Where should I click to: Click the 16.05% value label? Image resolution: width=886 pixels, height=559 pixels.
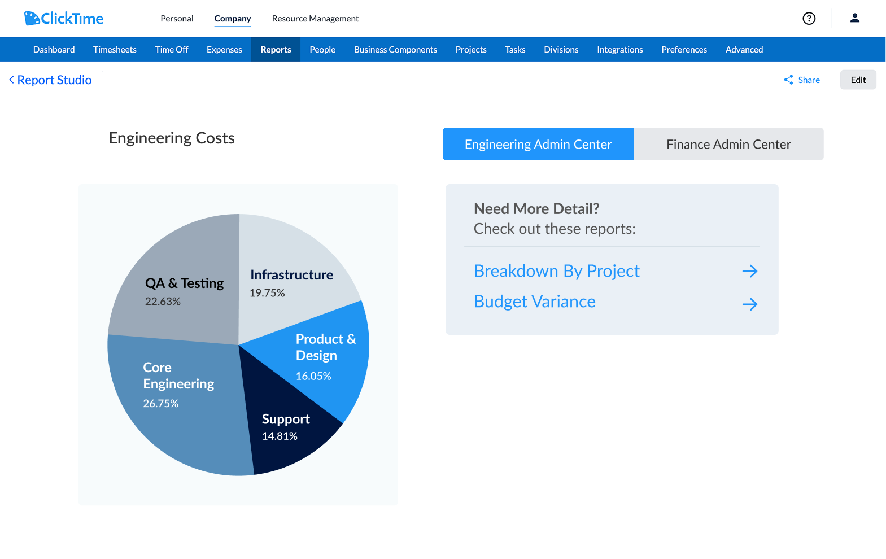[313, 376]
